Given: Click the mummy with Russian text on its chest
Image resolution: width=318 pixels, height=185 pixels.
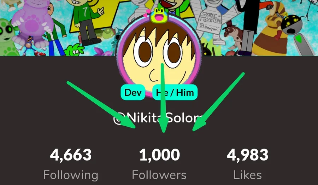Looking at the screenshot, I should pos(210,22).
